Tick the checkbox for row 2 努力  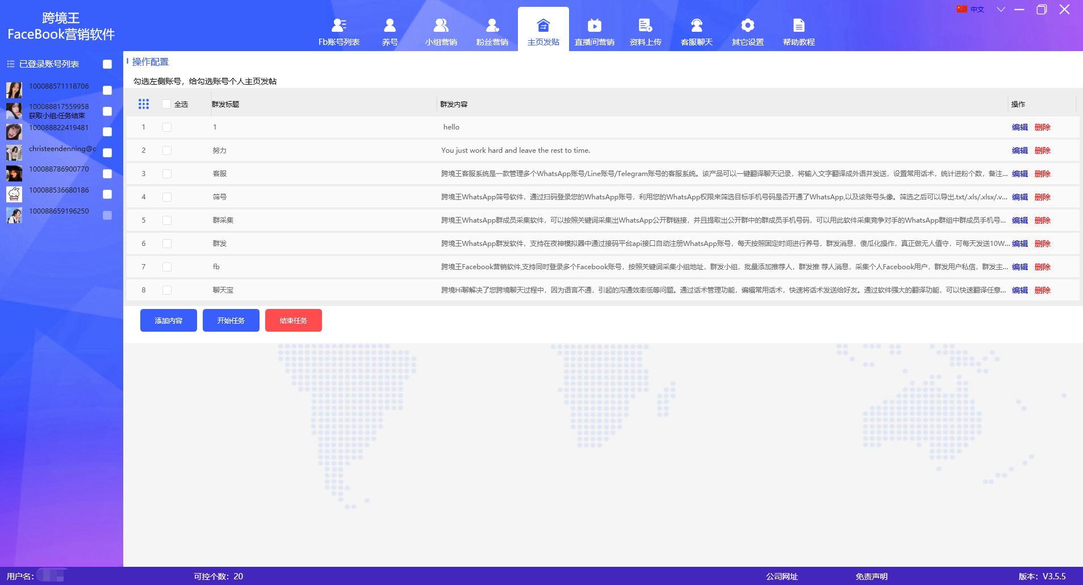(167, 151)
